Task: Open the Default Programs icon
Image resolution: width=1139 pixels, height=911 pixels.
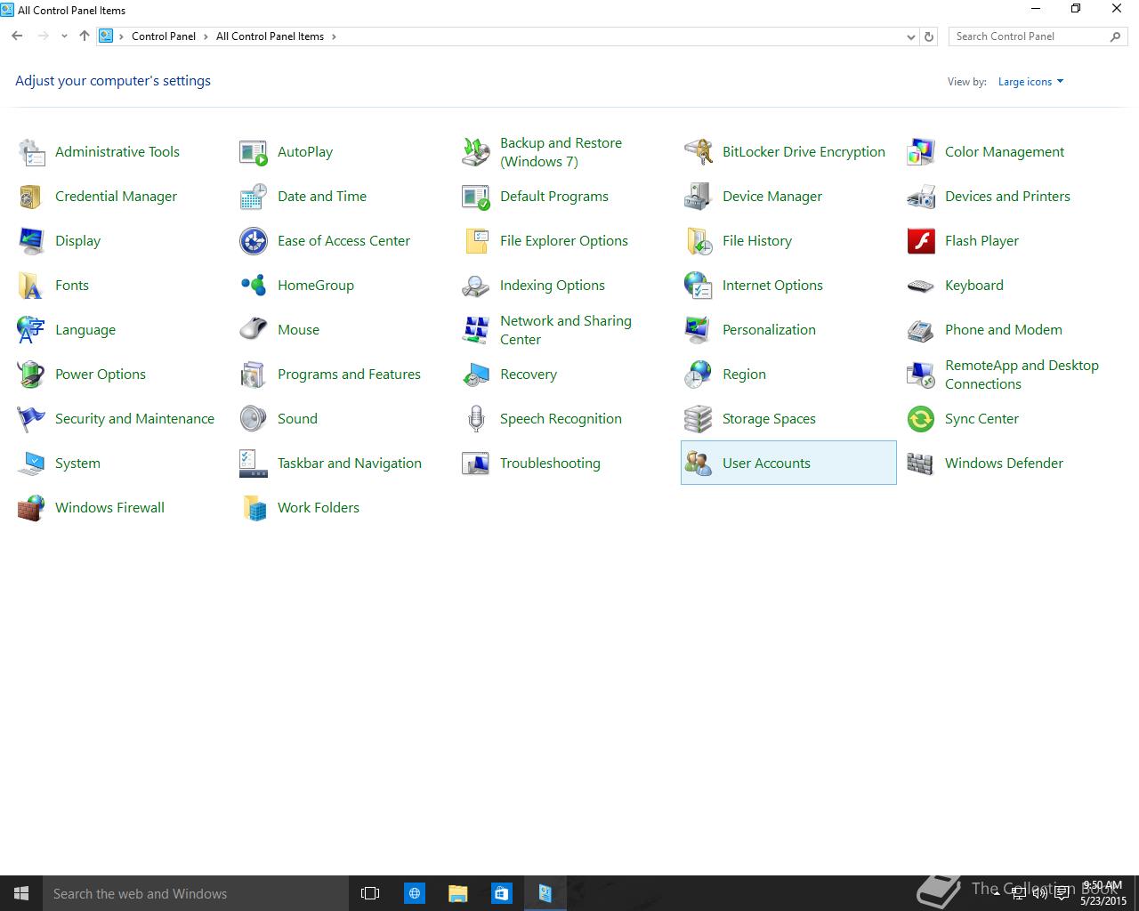Action: point(476,197)
